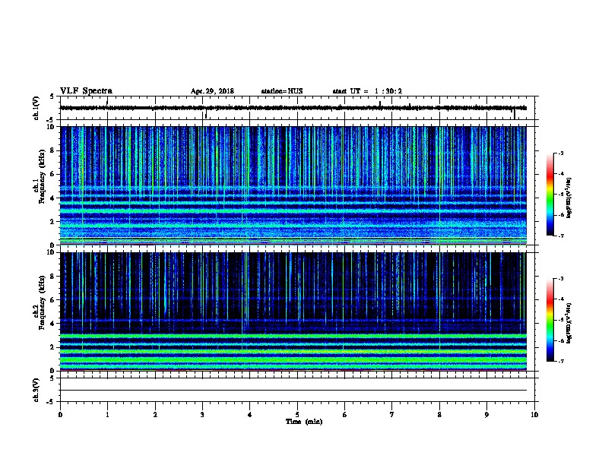602x465 pixels.
Task: Select the ch.1 color bar log(PSD) label
Action: [x=569, y=198]
